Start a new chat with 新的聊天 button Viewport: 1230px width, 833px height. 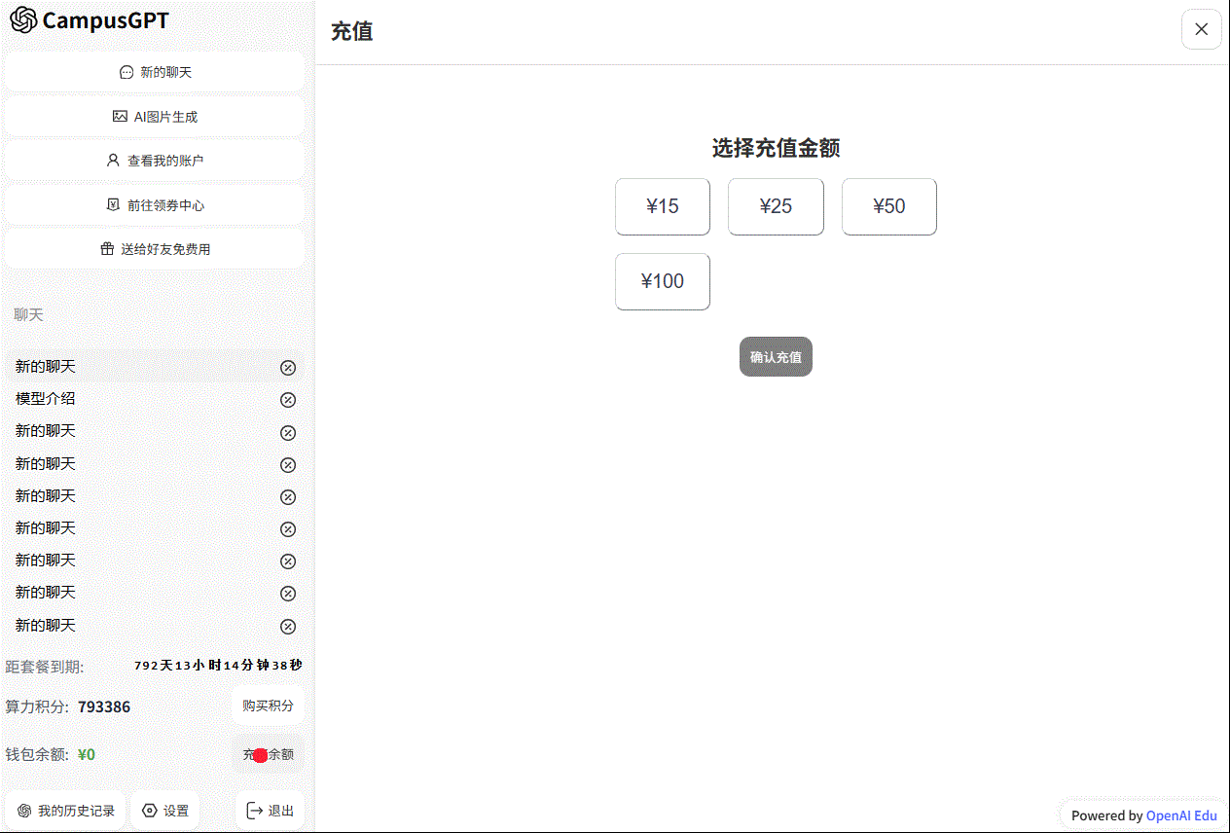[x=155, y=72]
